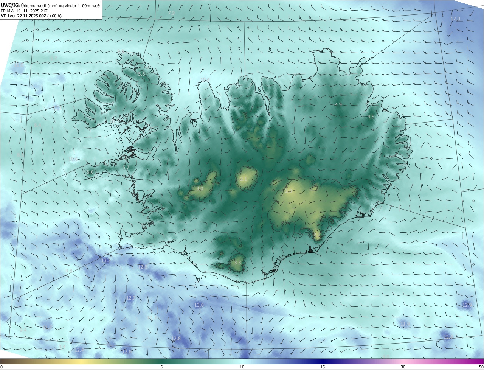
Task: Click the 5.6 value in the Westfjords
Action: 142,74
